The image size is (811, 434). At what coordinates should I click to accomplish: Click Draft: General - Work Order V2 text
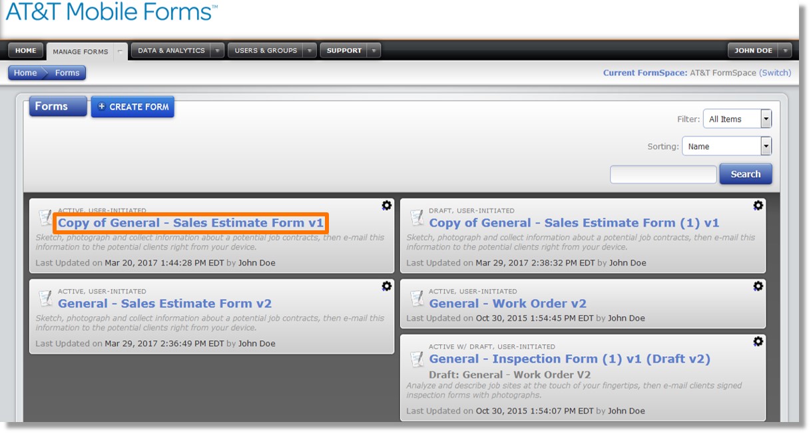point(509,375)
